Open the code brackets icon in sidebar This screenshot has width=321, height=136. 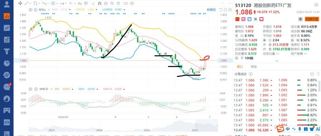[x=7, y=122]
